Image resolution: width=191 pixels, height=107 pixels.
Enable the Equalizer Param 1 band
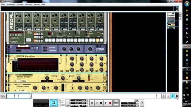coord(76,55)
